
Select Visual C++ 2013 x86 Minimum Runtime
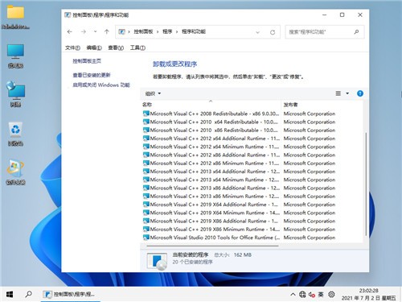click(x=211, y=197)
